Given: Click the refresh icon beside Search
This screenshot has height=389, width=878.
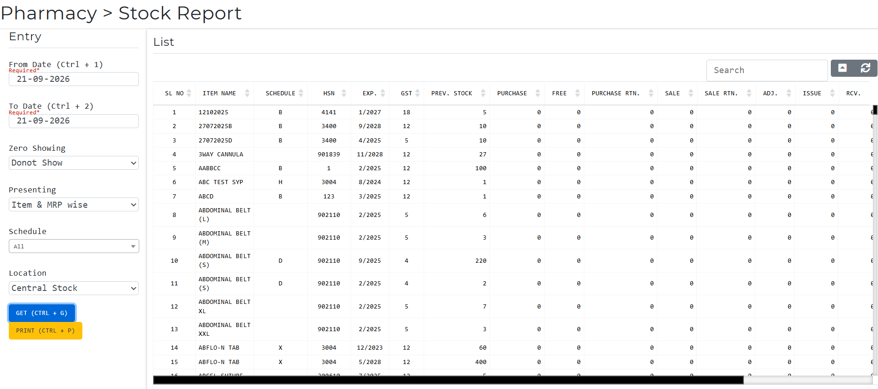Looking at the screenshot, I should click(866, 68).
